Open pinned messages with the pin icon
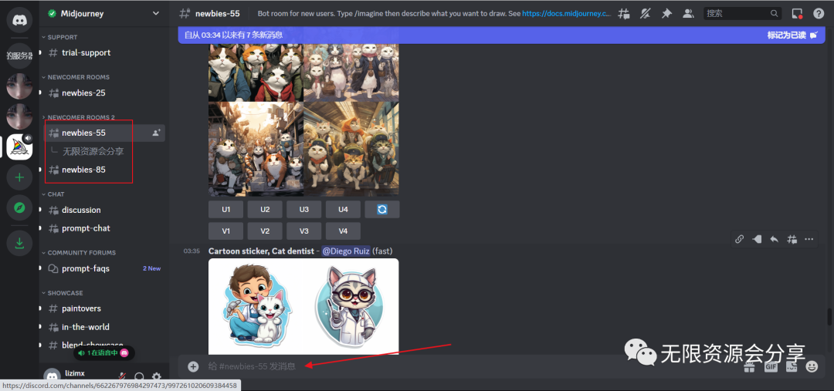Image resolution: width=834 pixels, height=391 pixels. click(666, 13)
